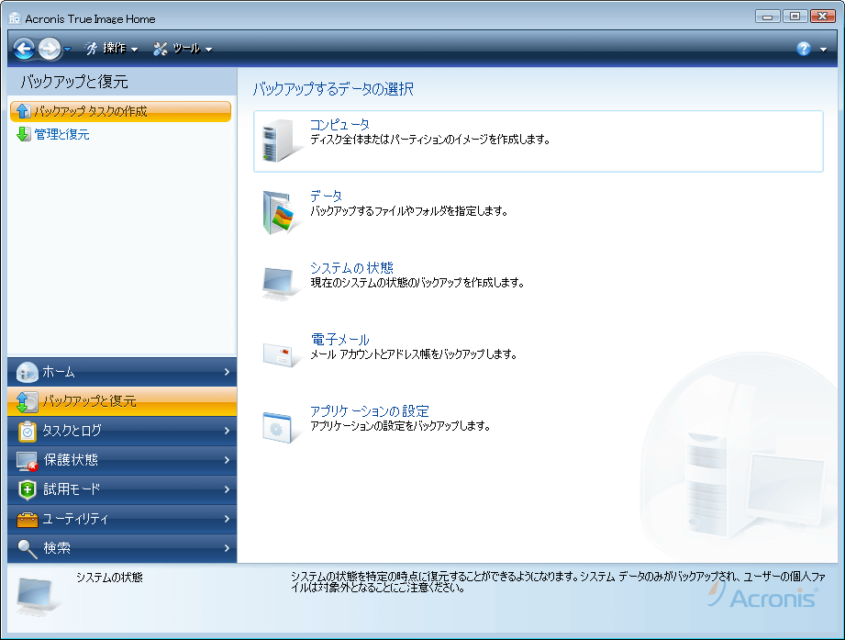Viewport: 845px width, 640px height.
Task: Click the バックアップするデータの選択 heading
Action: click(x=334, y=88)
